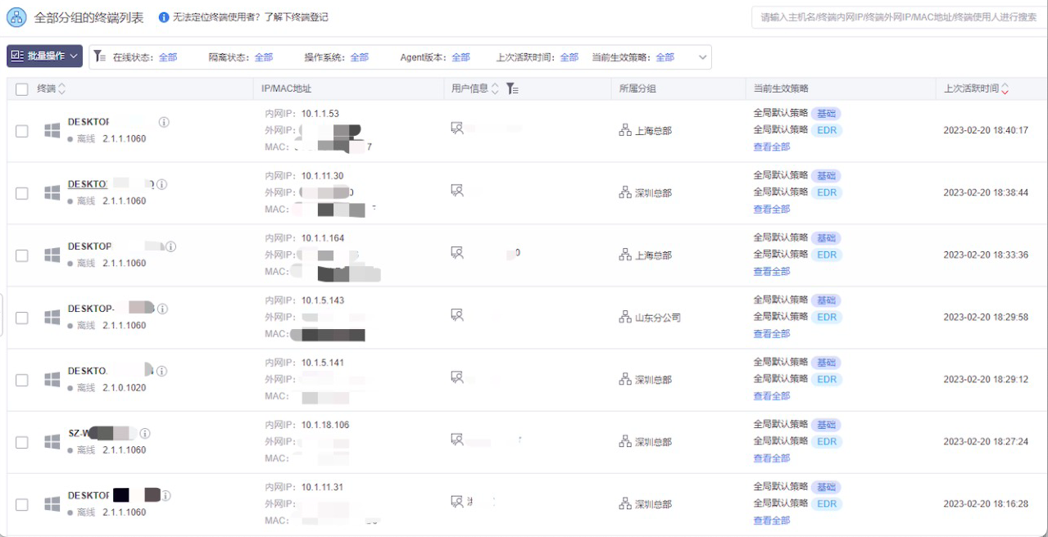The height and width of the screenshot is (537, 1048).
Task: Click the (i) info icon beside the first DESKTOP terminal
Action: click(x=163, y=121)
